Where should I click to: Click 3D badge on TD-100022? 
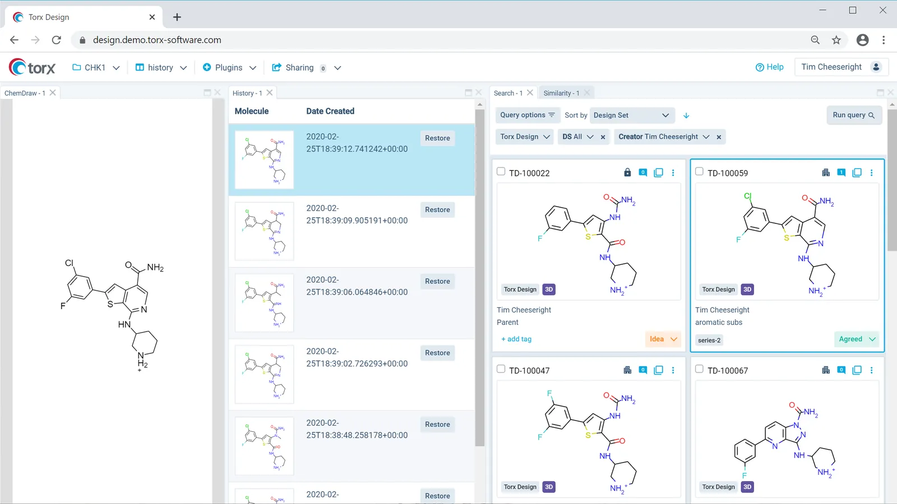tap(549, 290)
